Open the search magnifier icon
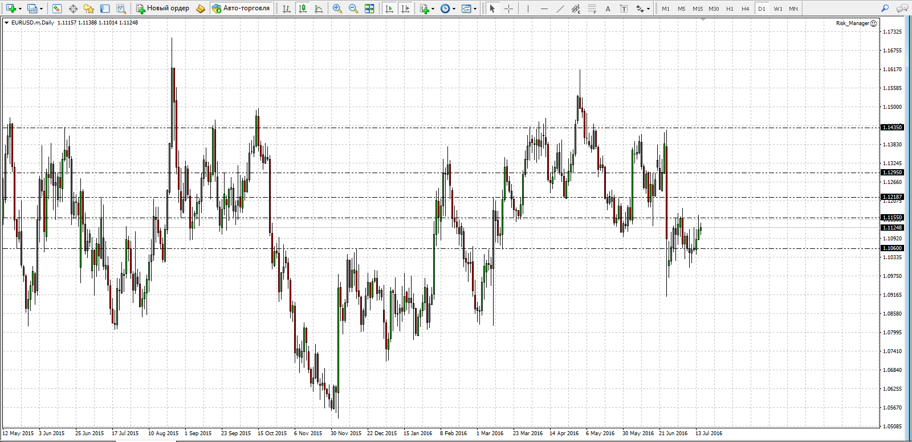 [x=885, y=9]
